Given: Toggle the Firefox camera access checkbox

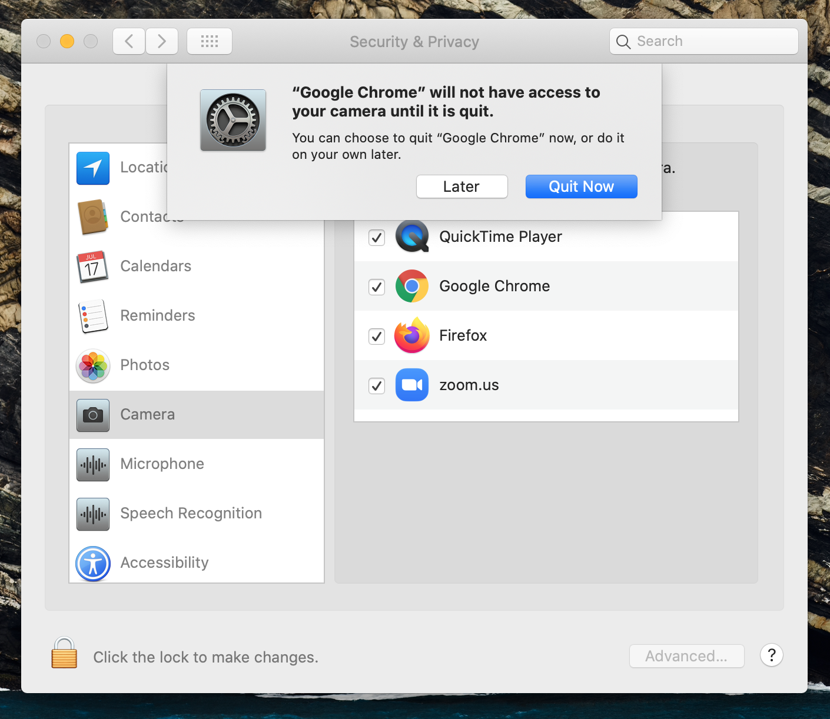Looking at the screenshot, I should pyautogui.click(x=377, y=337).
